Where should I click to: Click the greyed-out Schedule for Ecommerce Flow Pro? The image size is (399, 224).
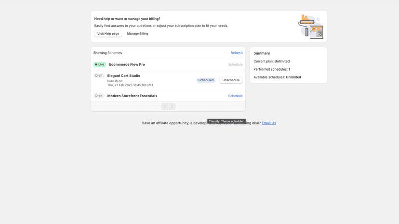pyautogui.click(x=235, y=64)
